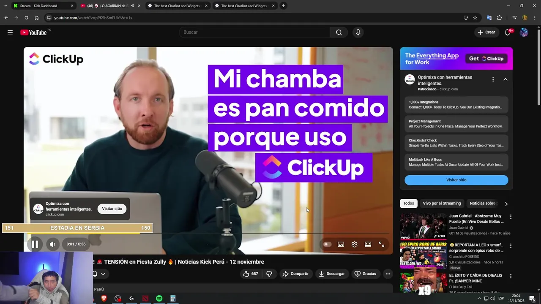Screen dimensions: 541x304
Task: Open Calculator from taskbar
Action: [173, 299]
